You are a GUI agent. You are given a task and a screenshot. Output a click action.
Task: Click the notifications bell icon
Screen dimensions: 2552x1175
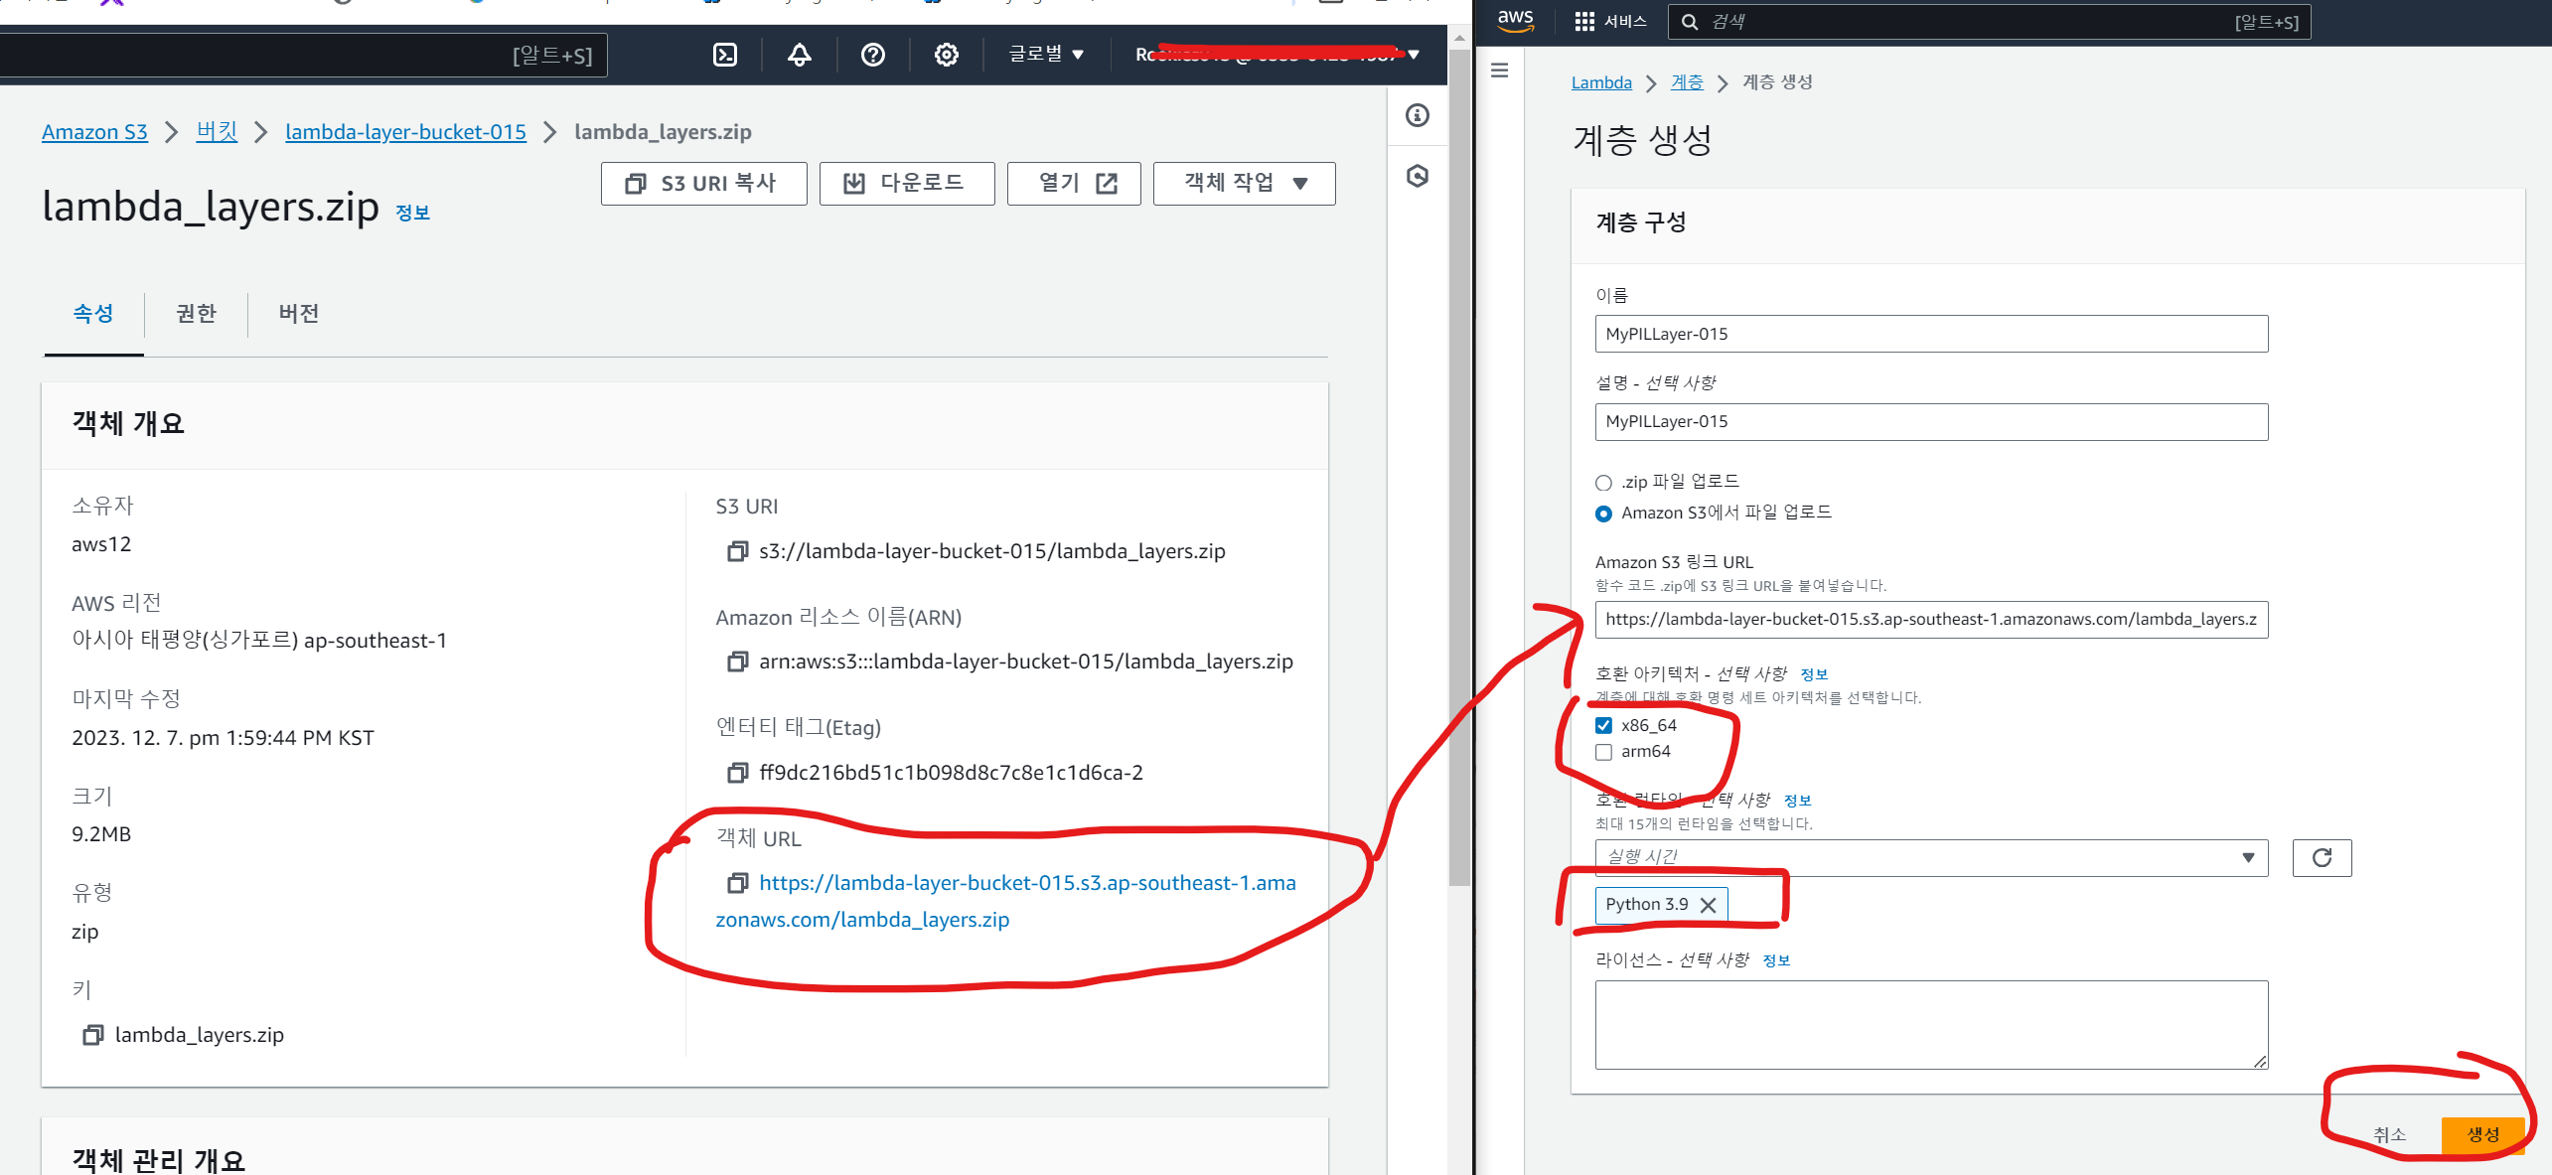(799, 55)
